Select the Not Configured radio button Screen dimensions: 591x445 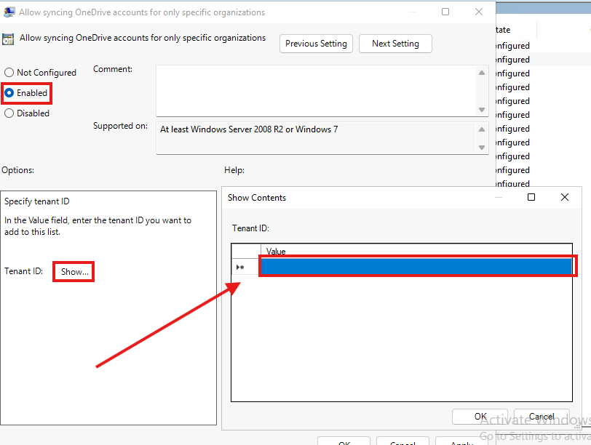click(9, 72)
